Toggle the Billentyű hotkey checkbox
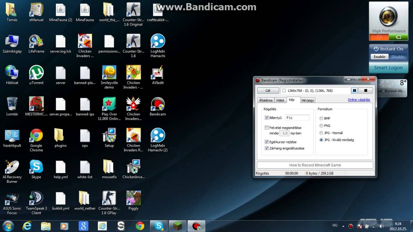The height and width of the screenshot is (232, 413). coord(267,118)
